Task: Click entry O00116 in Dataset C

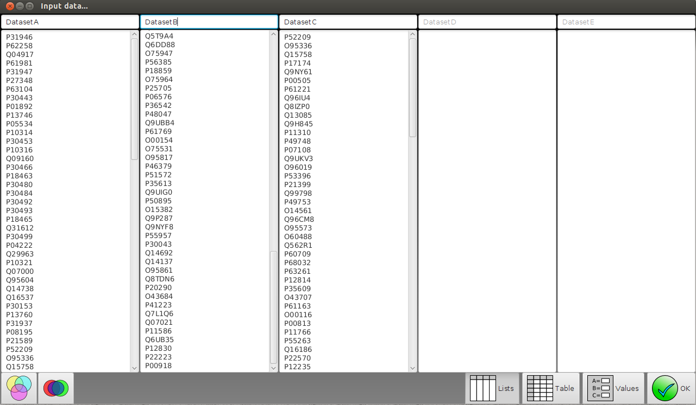Action: pos(298,314)
